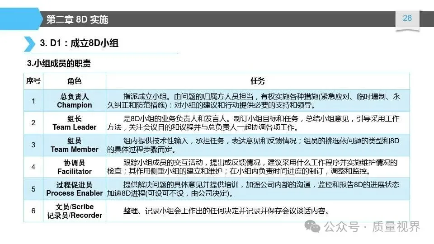Click the '总负责人 Champion' role cell
Image resolution: width=434 pixels, height=244 pixels.
75,101
